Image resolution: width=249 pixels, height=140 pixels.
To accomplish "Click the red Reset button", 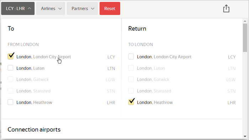I will tap(110, 9).
